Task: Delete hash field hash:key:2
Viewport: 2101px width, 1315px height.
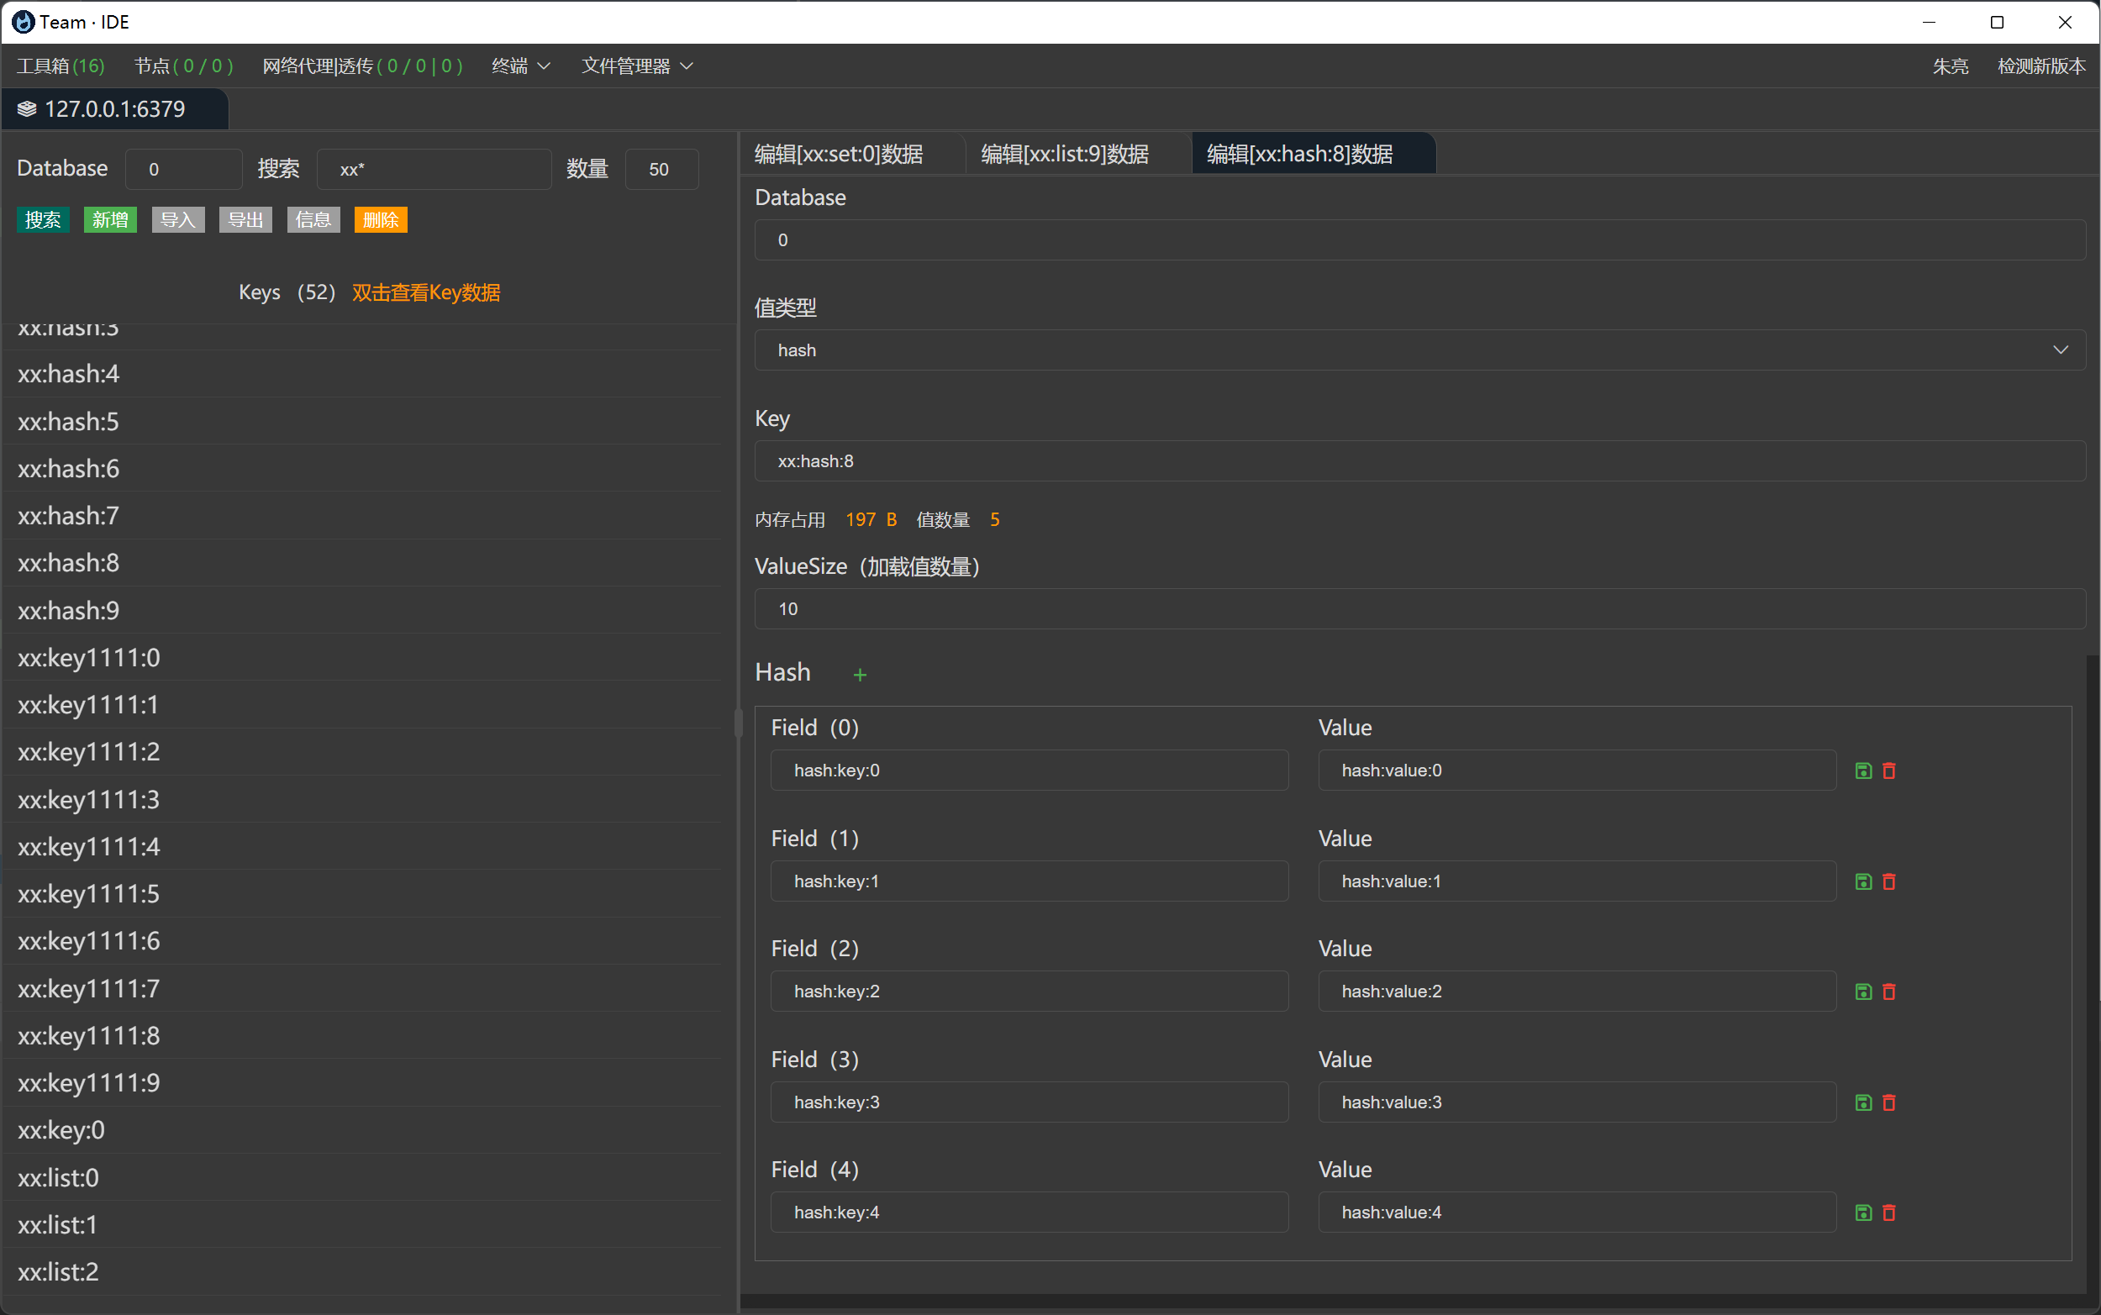Action: 1889,992
